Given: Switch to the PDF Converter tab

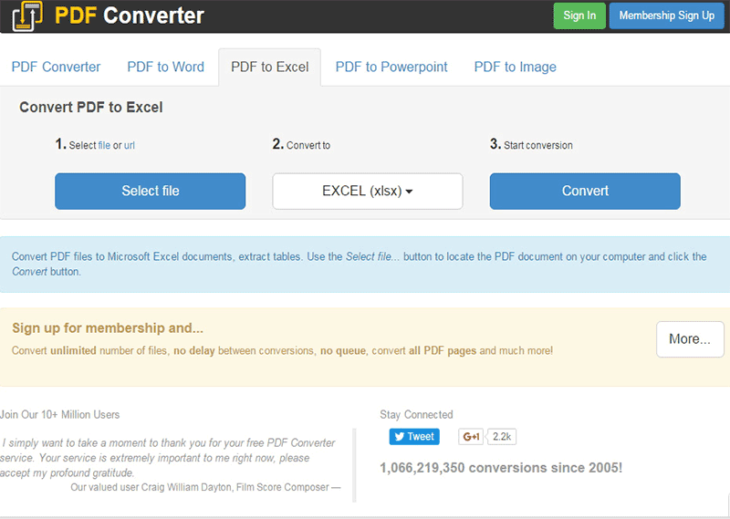Looking at the screenshot, I should tap(56, 67).
